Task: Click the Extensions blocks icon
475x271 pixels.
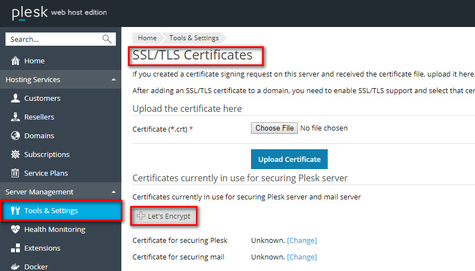Action: (x=15, y=248)
